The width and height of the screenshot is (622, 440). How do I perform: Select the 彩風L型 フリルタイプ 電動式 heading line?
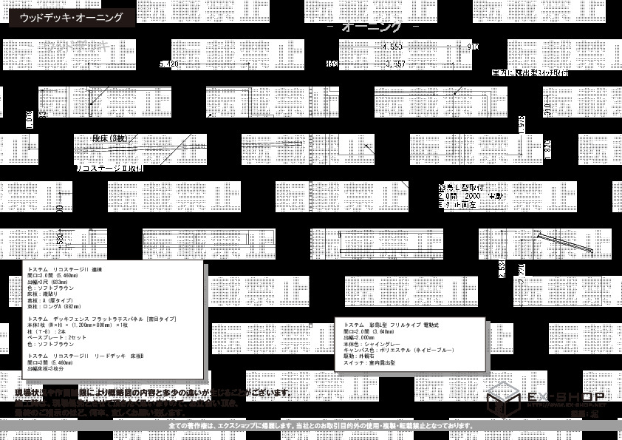pyautogui.click(x=391, y=325)
